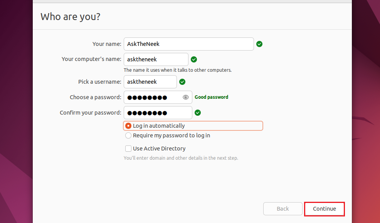
Task: Enable Use Active Directory
Action: (128, 149)
